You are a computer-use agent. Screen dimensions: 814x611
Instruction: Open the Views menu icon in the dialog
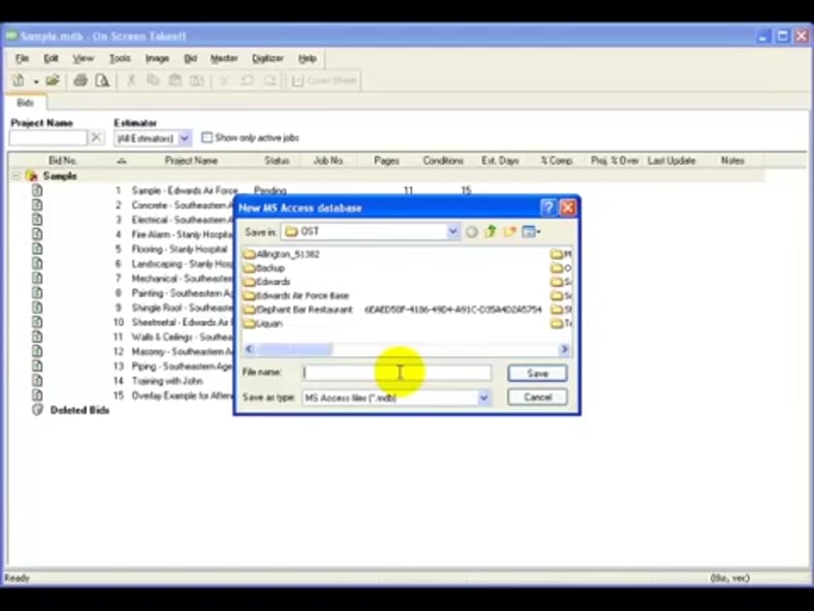click(x=531, y=232)
